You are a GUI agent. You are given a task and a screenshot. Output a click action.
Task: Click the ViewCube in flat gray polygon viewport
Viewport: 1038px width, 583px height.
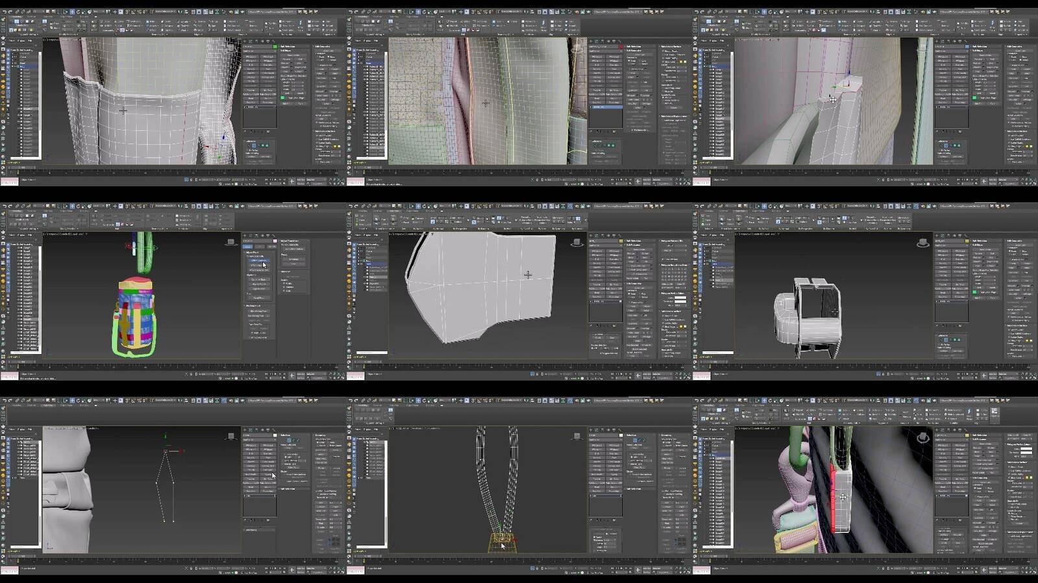pos(576,243)
